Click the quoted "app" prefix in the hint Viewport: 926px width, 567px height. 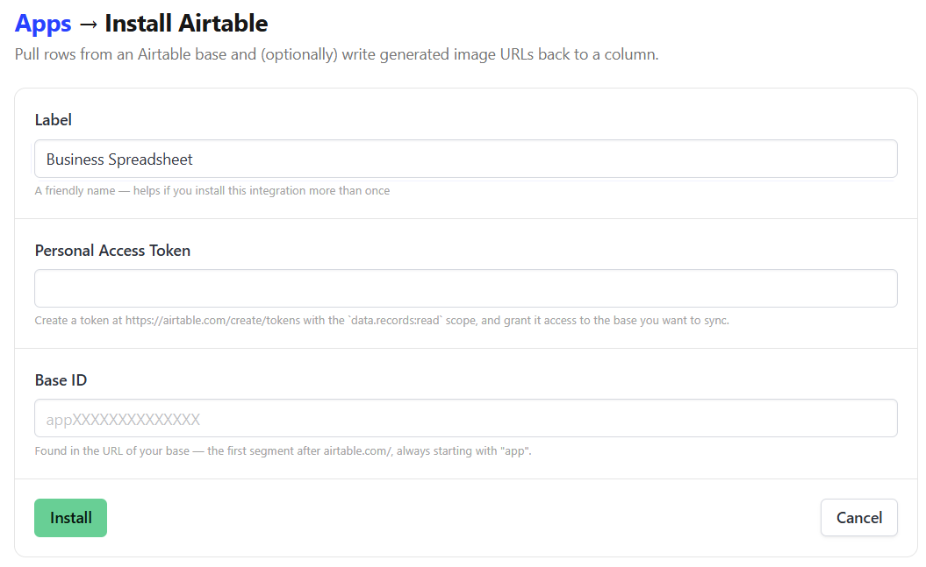point(514,451)
